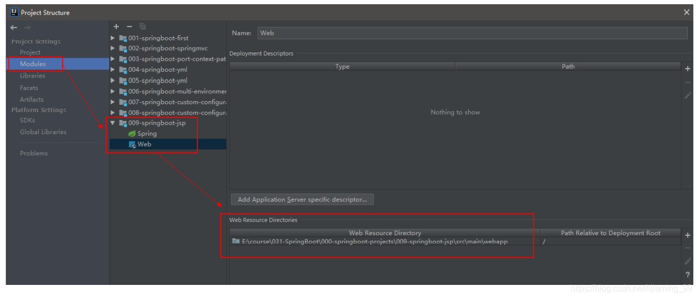Add a web resource directory plus icon
697x298 pixels.
point(688,236)
